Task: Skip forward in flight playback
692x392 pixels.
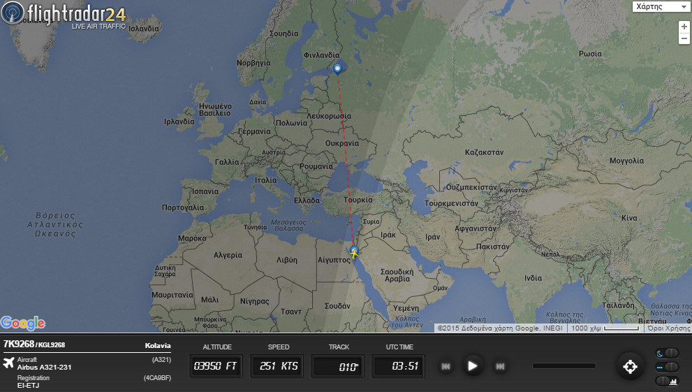Action: 500,366
